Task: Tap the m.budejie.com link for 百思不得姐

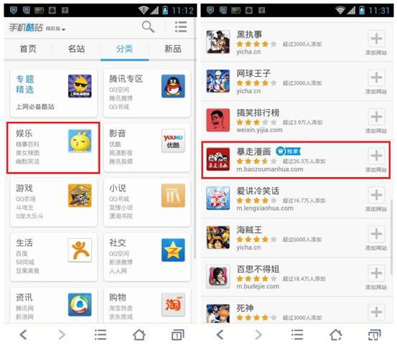Action: tap(258, 286)
